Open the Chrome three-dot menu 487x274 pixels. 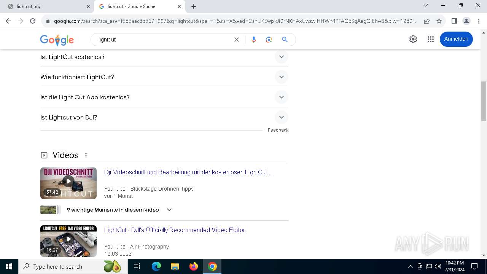tap(479, 21)
